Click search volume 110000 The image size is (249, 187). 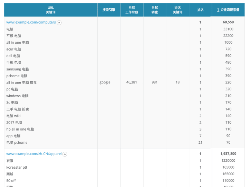tap(228, 181)
